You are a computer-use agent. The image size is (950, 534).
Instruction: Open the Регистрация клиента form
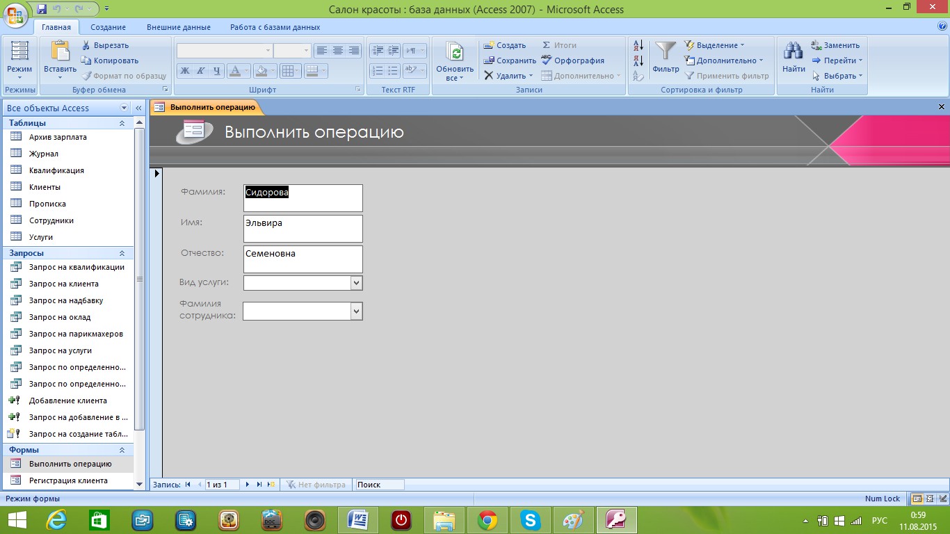point(68,480)
